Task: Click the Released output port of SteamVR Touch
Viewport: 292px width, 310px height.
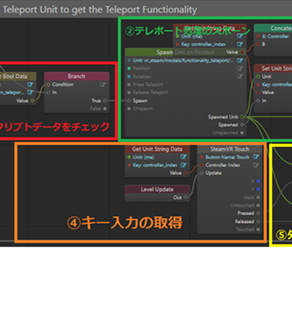Action: 258,222
